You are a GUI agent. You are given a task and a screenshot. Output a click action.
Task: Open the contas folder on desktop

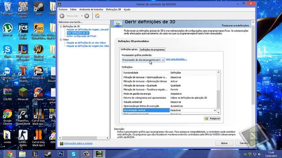pos(7,137)
